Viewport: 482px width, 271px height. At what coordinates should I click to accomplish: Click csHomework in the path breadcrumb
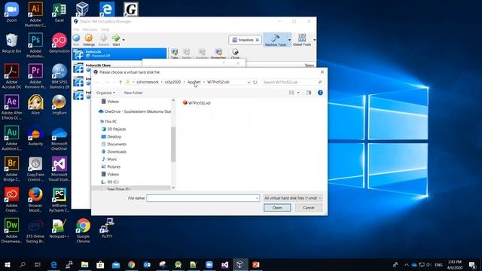click(x=148, y=82)
